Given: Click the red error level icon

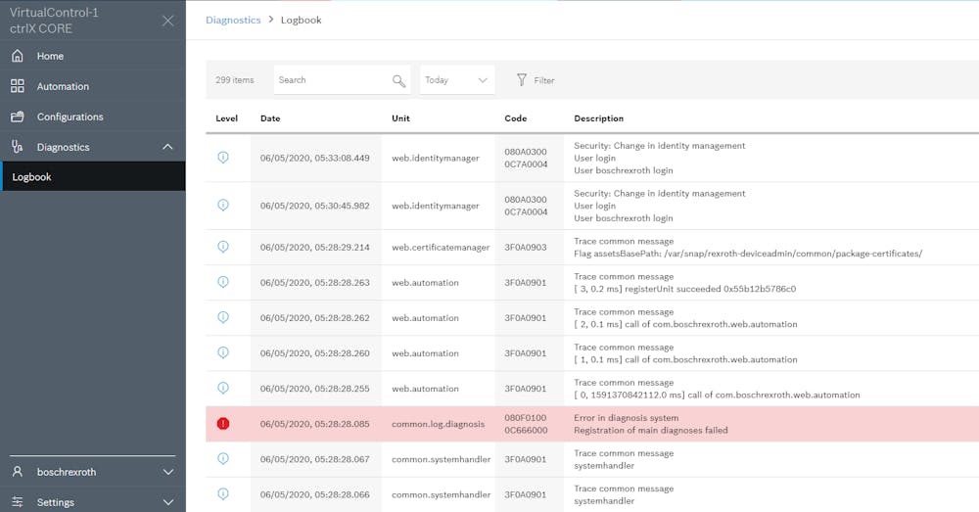Looking at the screenshot, I should pyautogui.click(x=223, y=424).
